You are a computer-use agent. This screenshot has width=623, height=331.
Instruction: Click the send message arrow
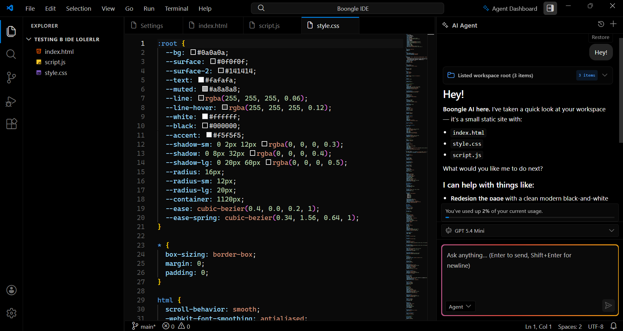click(608, 305)
